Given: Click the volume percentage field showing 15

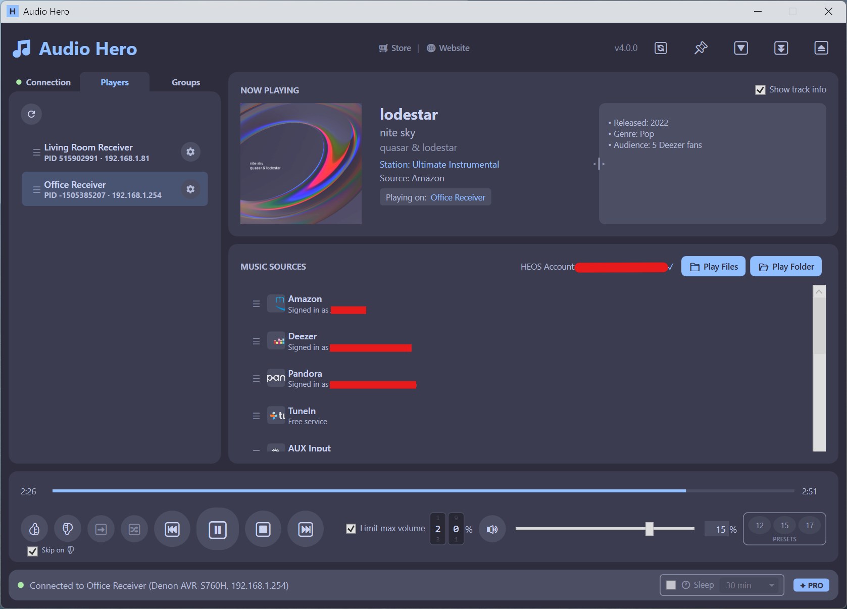Looking at the screenshot, I should tap(717, 529).
